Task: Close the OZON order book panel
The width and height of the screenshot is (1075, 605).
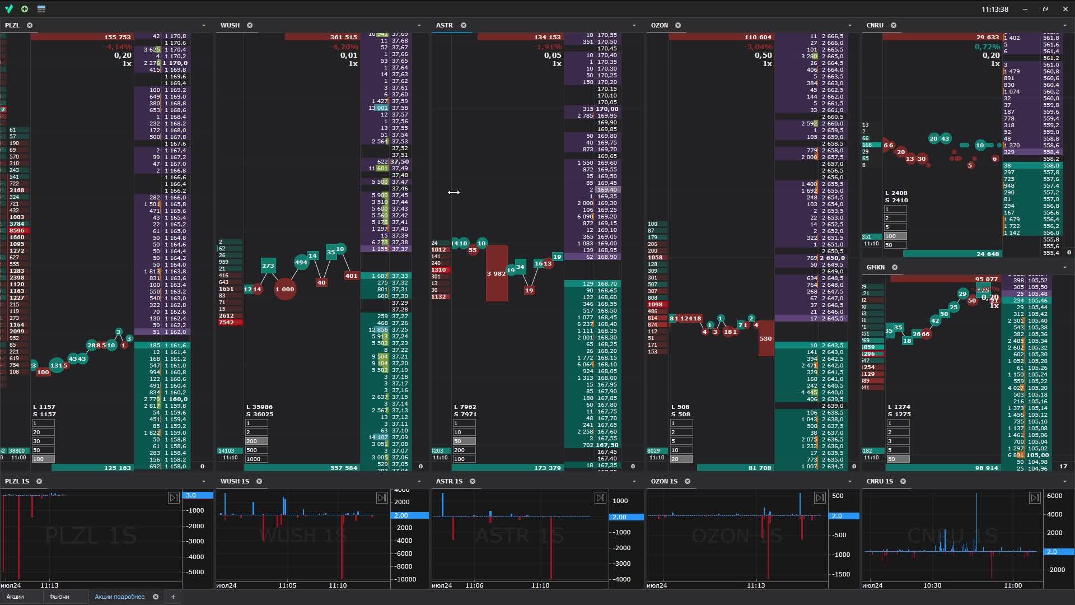Action: click(x=678, y=25)
